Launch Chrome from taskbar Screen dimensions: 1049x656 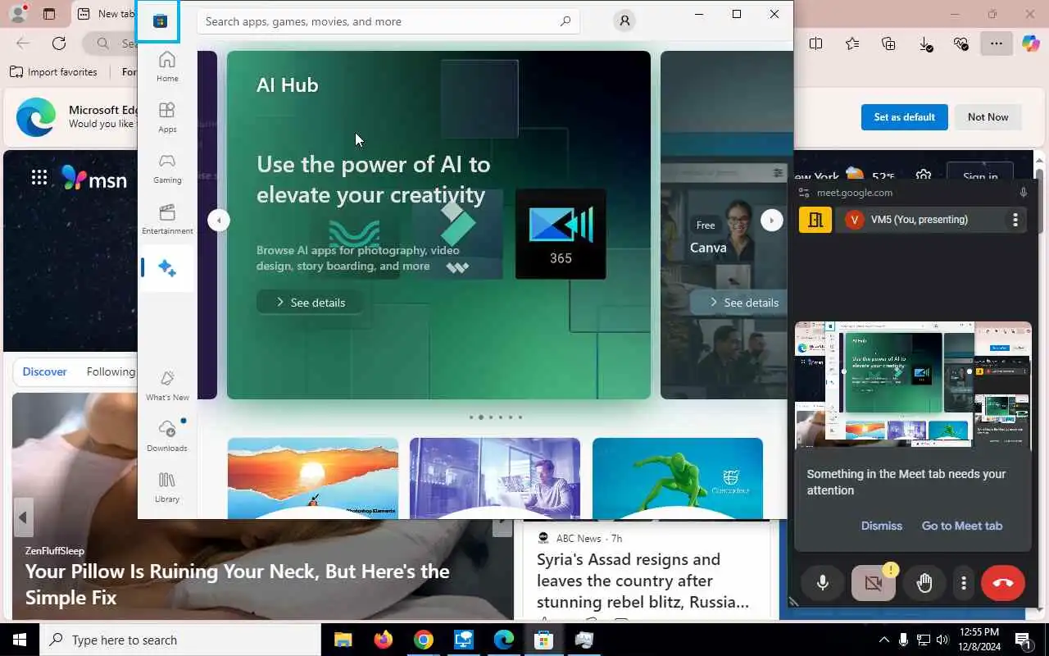423,640
